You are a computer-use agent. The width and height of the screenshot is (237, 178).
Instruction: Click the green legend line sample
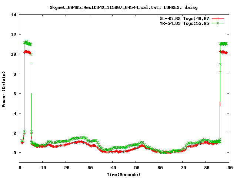(x=218, y=23)
